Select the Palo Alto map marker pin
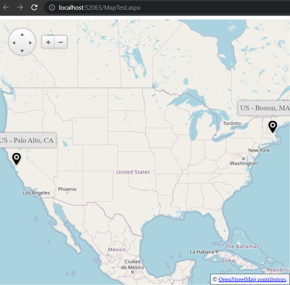This screenshot has width=290, height=285. [17, 158]
